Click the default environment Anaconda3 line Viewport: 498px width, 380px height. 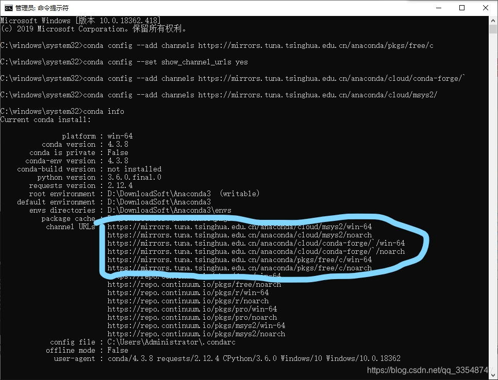point(114,202)
